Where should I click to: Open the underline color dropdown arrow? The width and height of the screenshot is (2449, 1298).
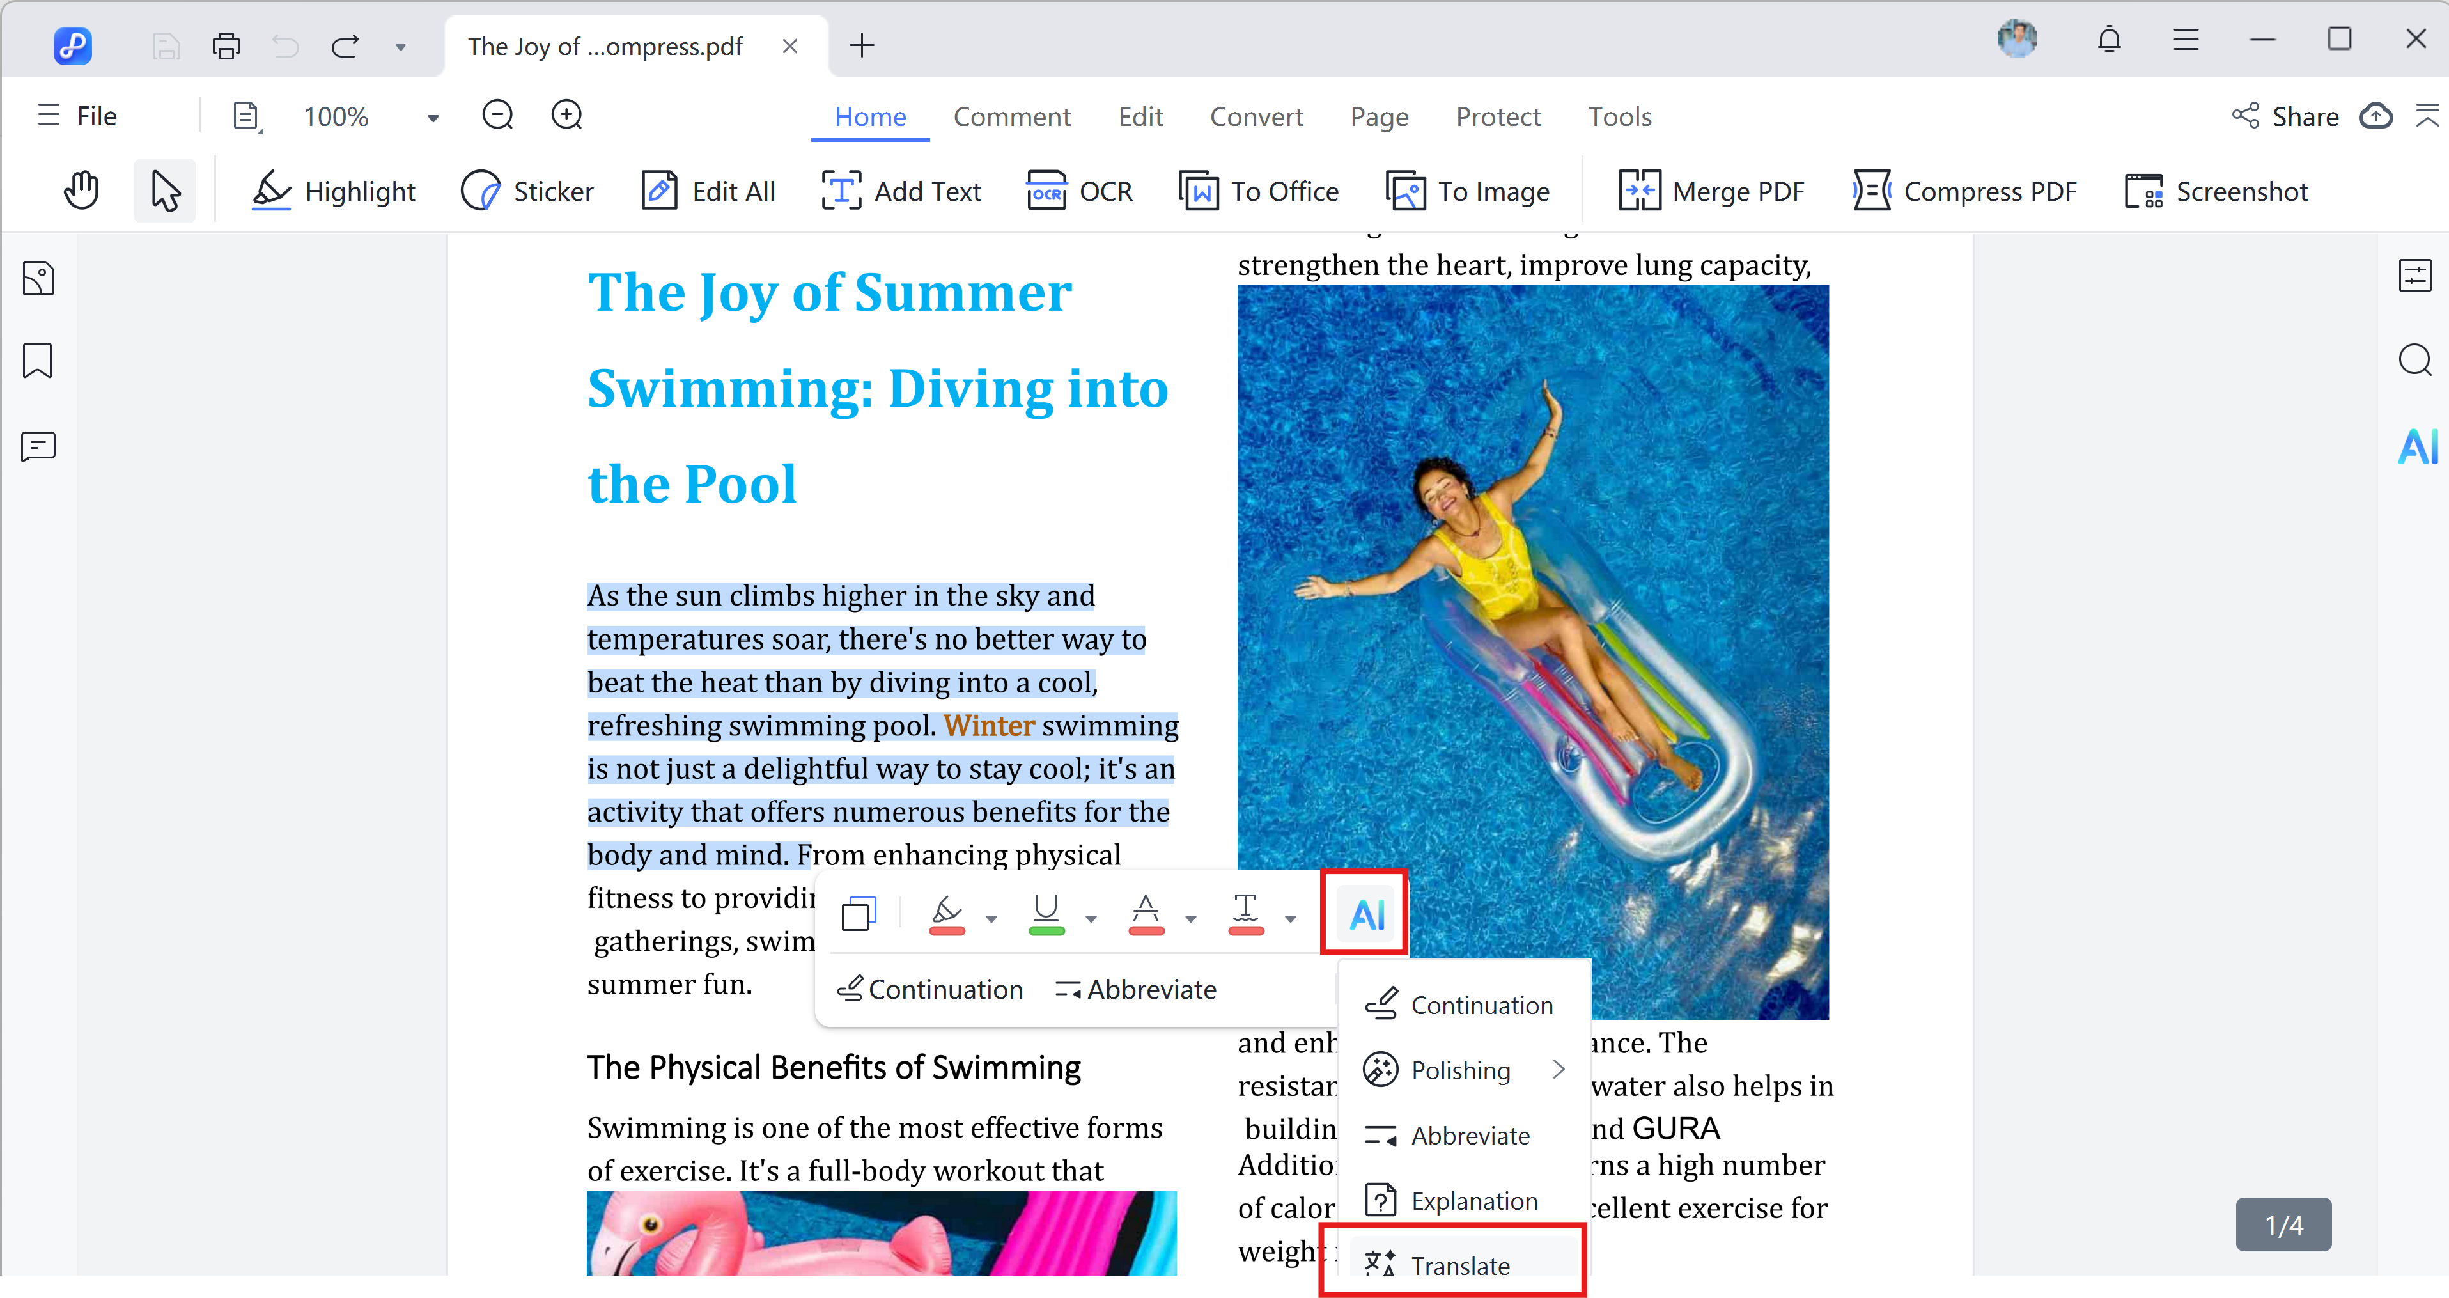coord(1091,919)
